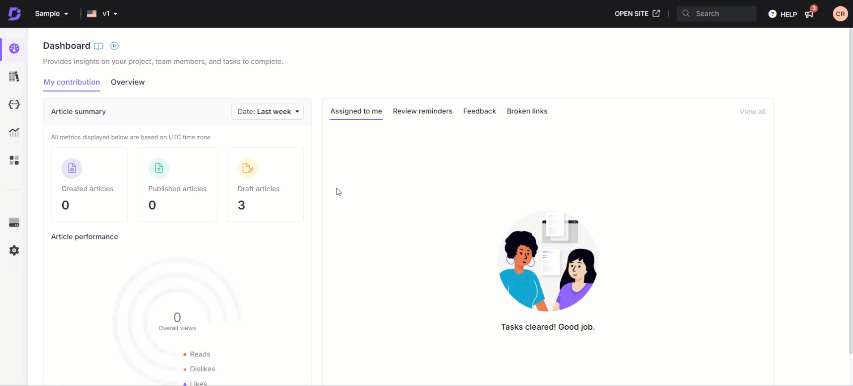This screenshot has height=386, width=853.
Task: Open the v1 version language dropdown
Action: (x=102, y=14)
